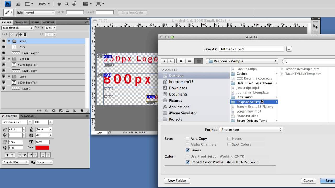
Task: Click the New Folder button
Action: (x=177, y=181)
